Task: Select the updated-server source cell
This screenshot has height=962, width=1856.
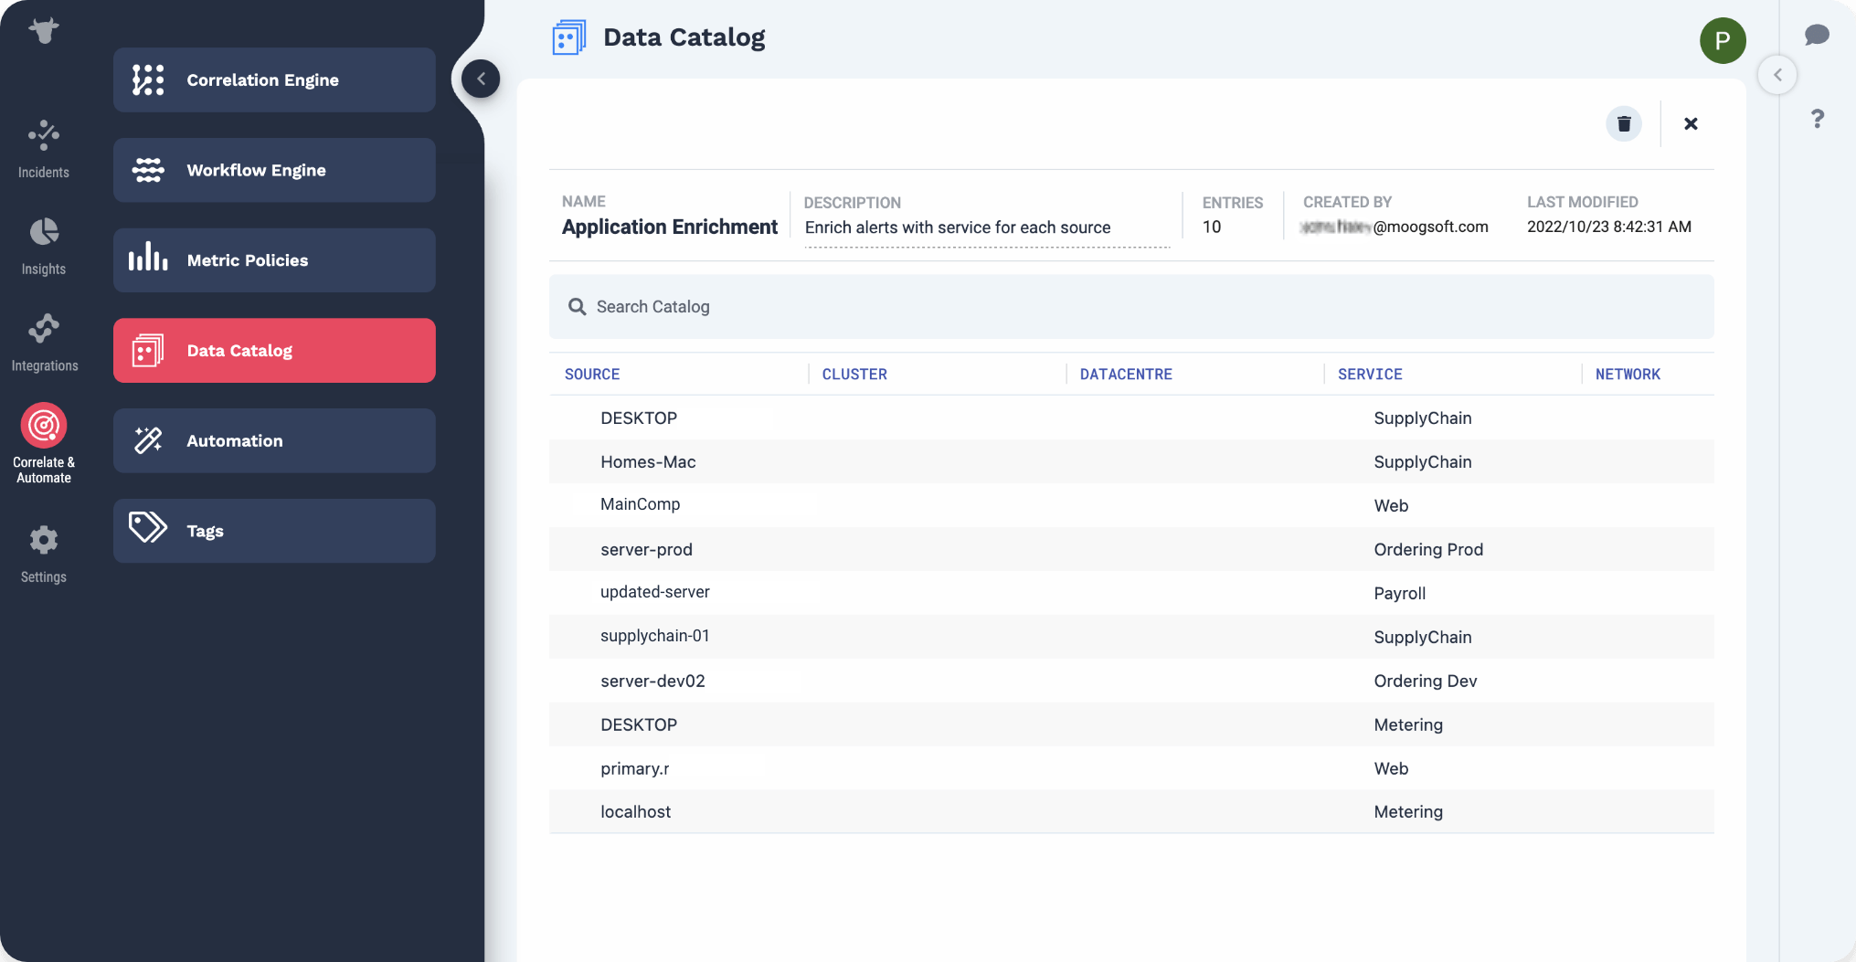Action: (654, 592)
